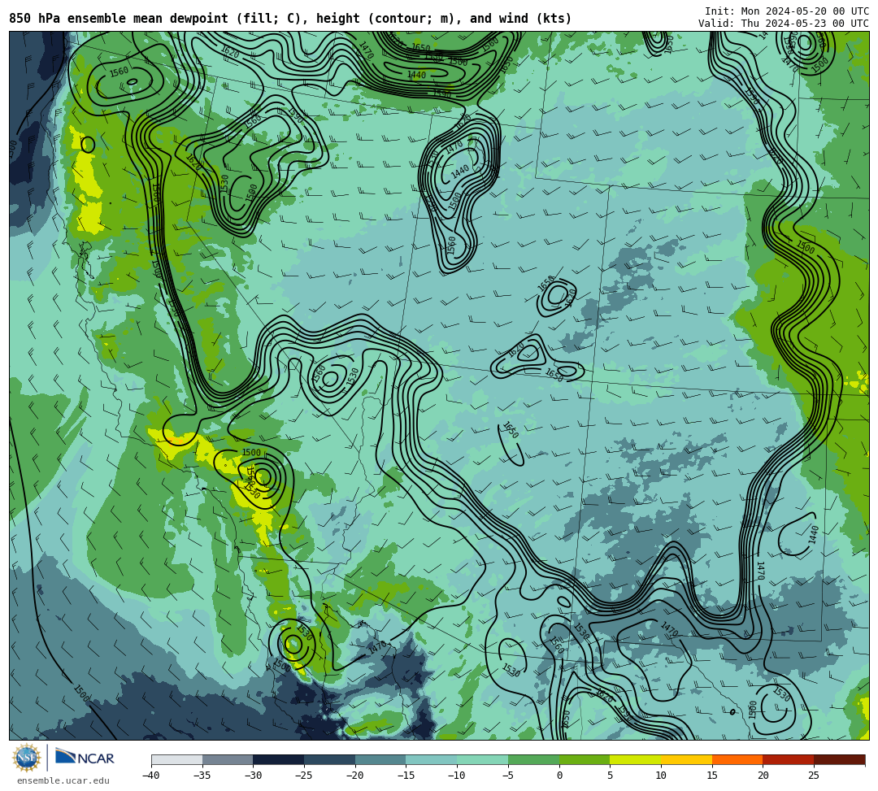Click the olive green 0 to 5 swatch
Viewport: 878px width, 791px height.
click(585, 759)
